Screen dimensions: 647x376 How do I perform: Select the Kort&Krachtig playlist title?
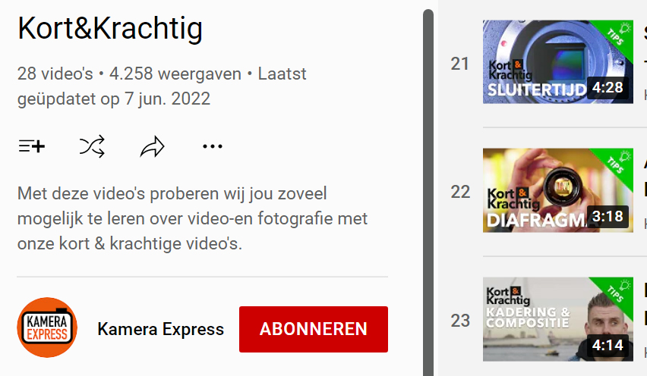point(110,28)
